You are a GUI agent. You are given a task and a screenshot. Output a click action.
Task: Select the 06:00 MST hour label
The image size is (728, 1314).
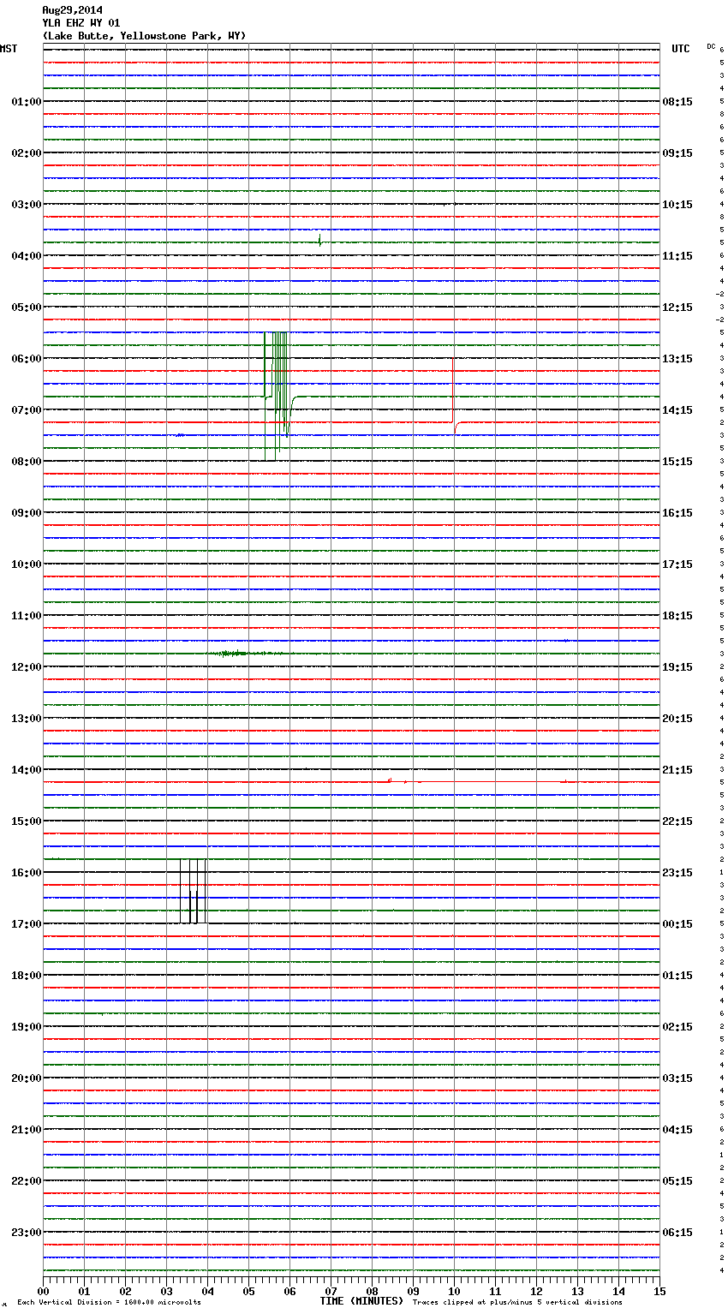click(x=27, y=359)
